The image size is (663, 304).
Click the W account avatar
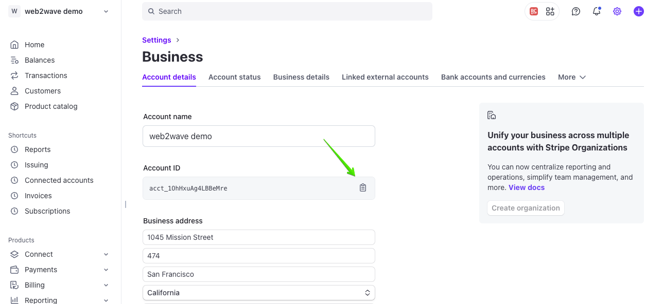(14, 11)
